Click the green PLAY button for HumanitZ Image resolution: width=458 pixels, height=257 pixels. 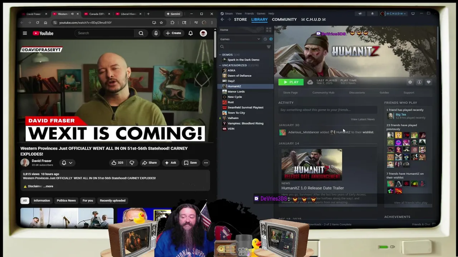(x=291, y=82)
